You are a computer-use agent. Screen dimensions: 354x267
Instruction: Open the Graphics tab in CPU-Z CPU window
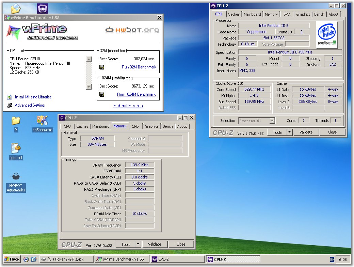303,14
